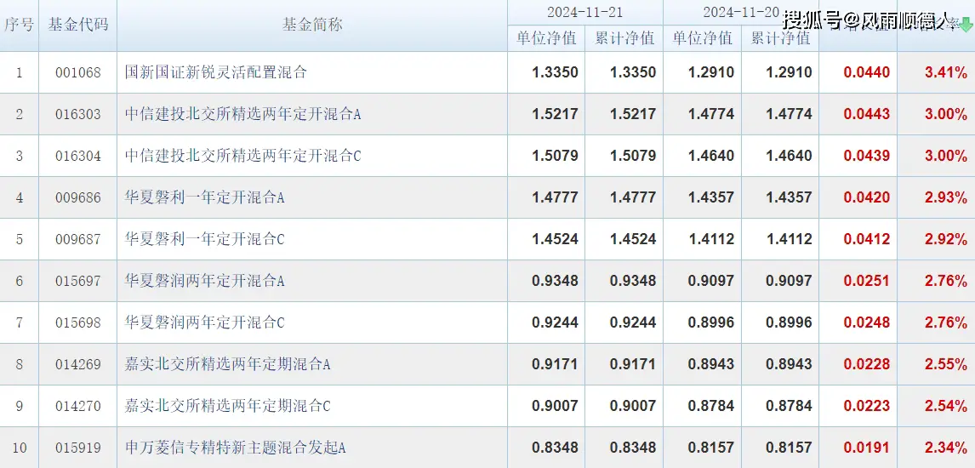Screen dimensions: 975x468
Task: Select daily growth value 0.0228
Action: tap(867, 363)
